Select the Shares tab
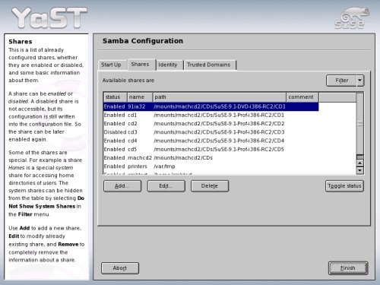Viewport: 380px width, 285px height. point(141,64)
